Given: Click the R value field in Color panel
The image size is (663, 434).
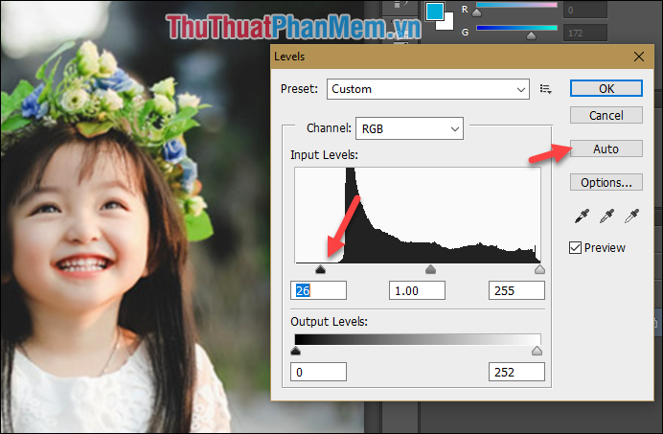Looking at the screenshot, I should (x=585, y=10).
